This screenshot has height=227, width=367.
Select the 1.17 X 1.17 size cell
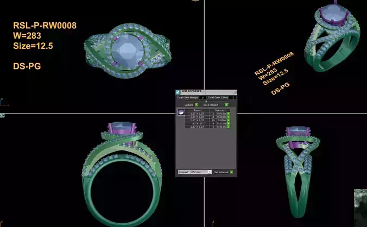[197, 127]
